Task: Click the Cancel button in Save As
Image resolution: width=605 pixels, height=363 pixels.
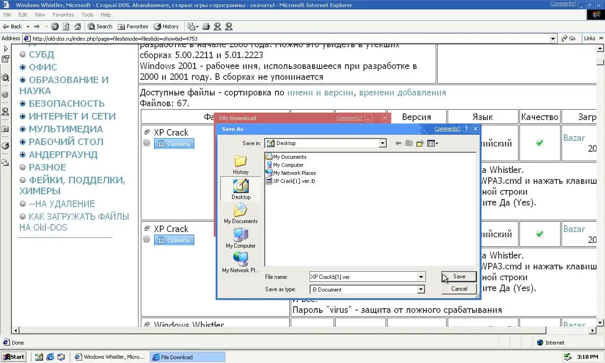Action: pyautogui.click(x=459, y=289)
